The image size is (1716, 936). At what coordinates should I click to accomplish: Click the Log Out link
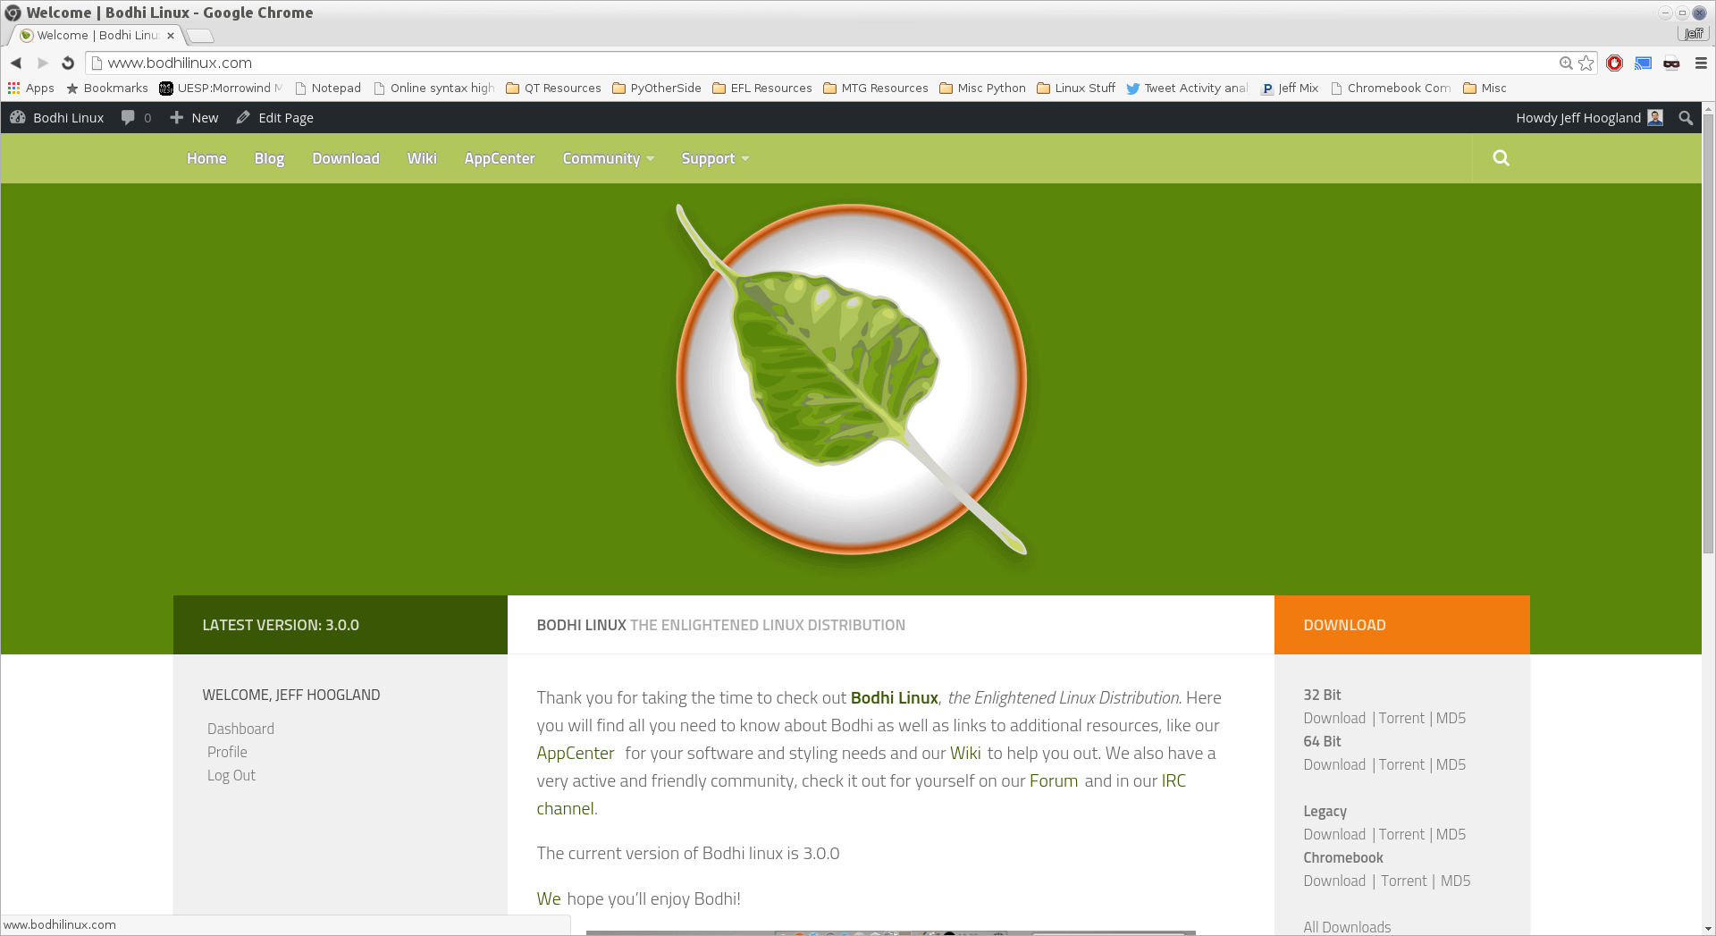coord(231,775)
